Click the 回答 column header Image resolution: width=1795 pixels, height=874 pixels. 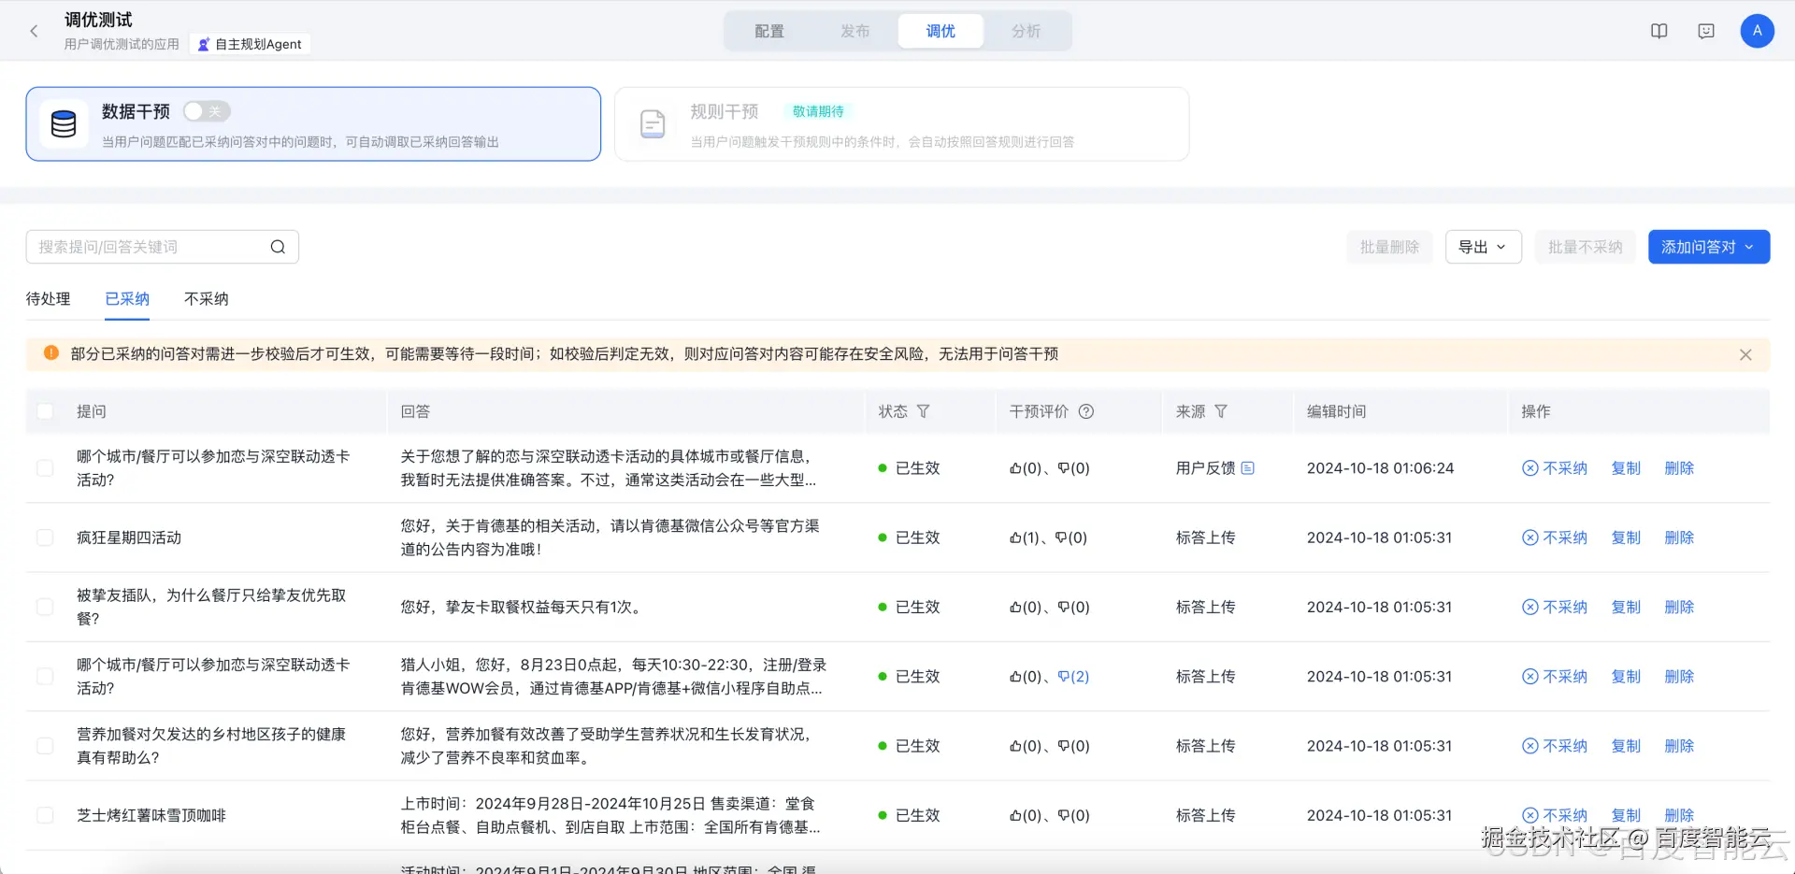[415, 411]
